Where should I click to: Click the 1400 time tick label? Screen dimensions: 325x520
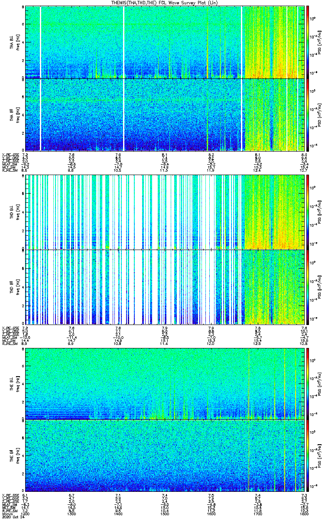(118, 513)
